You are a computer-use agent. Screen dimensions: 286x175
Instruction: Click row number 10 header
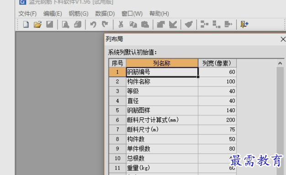117,159
